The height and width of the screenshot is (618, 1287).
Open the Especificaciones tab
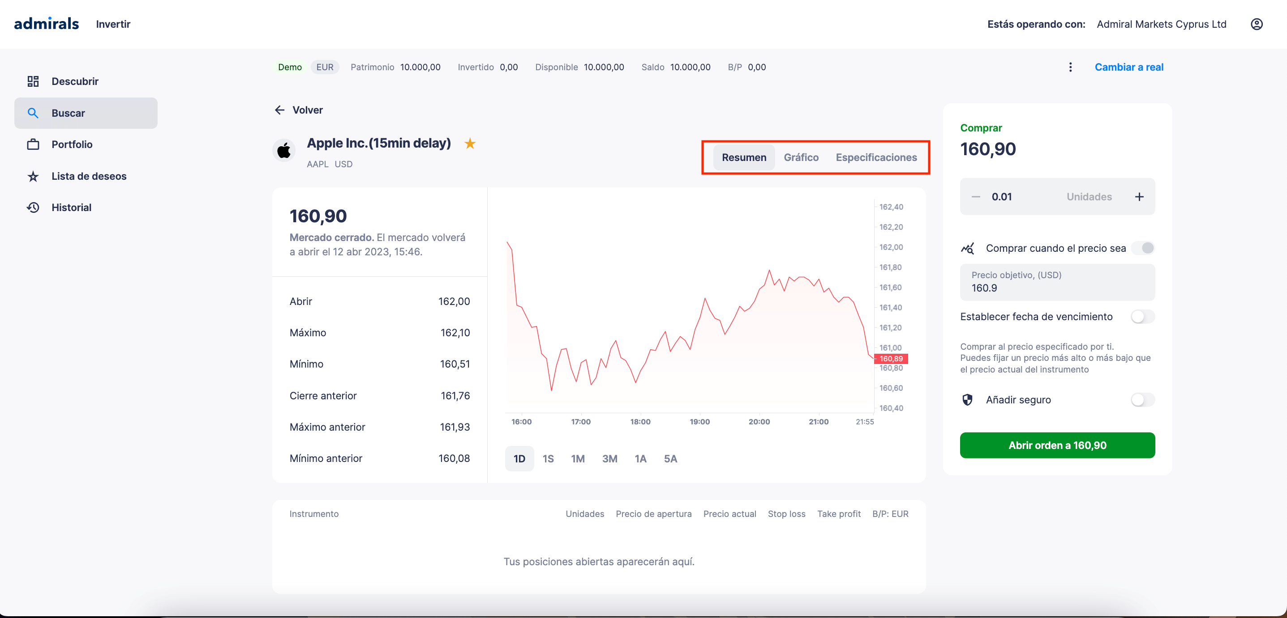876,157
